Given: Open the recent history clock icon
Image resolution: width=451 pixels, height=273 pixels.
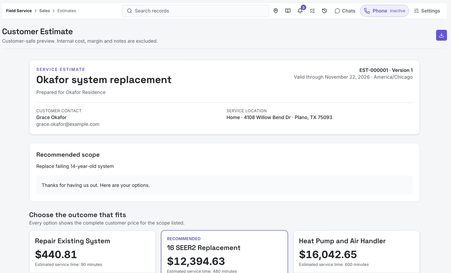Looking at the screenshot, I should (x=324, y=11).
